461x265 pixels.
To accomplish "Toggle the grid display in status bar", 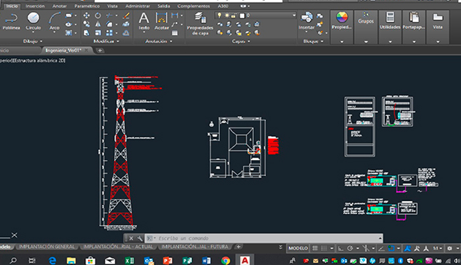I will [316, 247].
